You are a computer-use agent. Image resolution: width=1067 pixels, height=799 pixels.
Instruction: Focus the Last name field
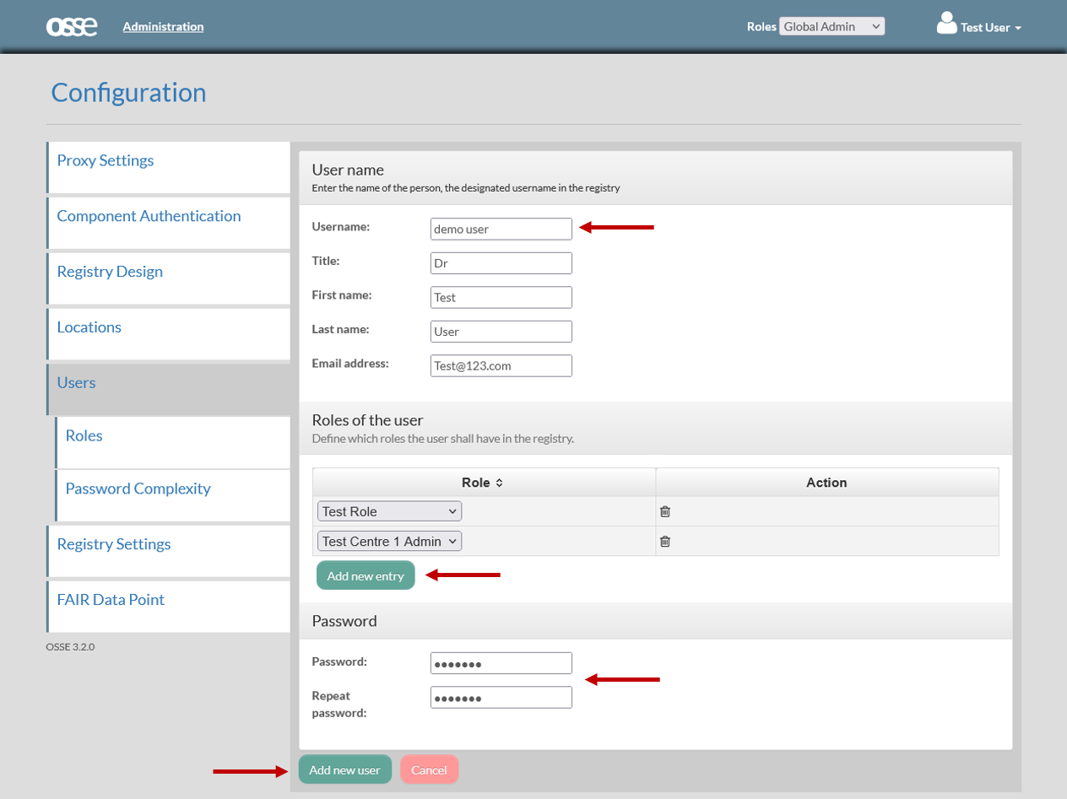coord(501,332)
